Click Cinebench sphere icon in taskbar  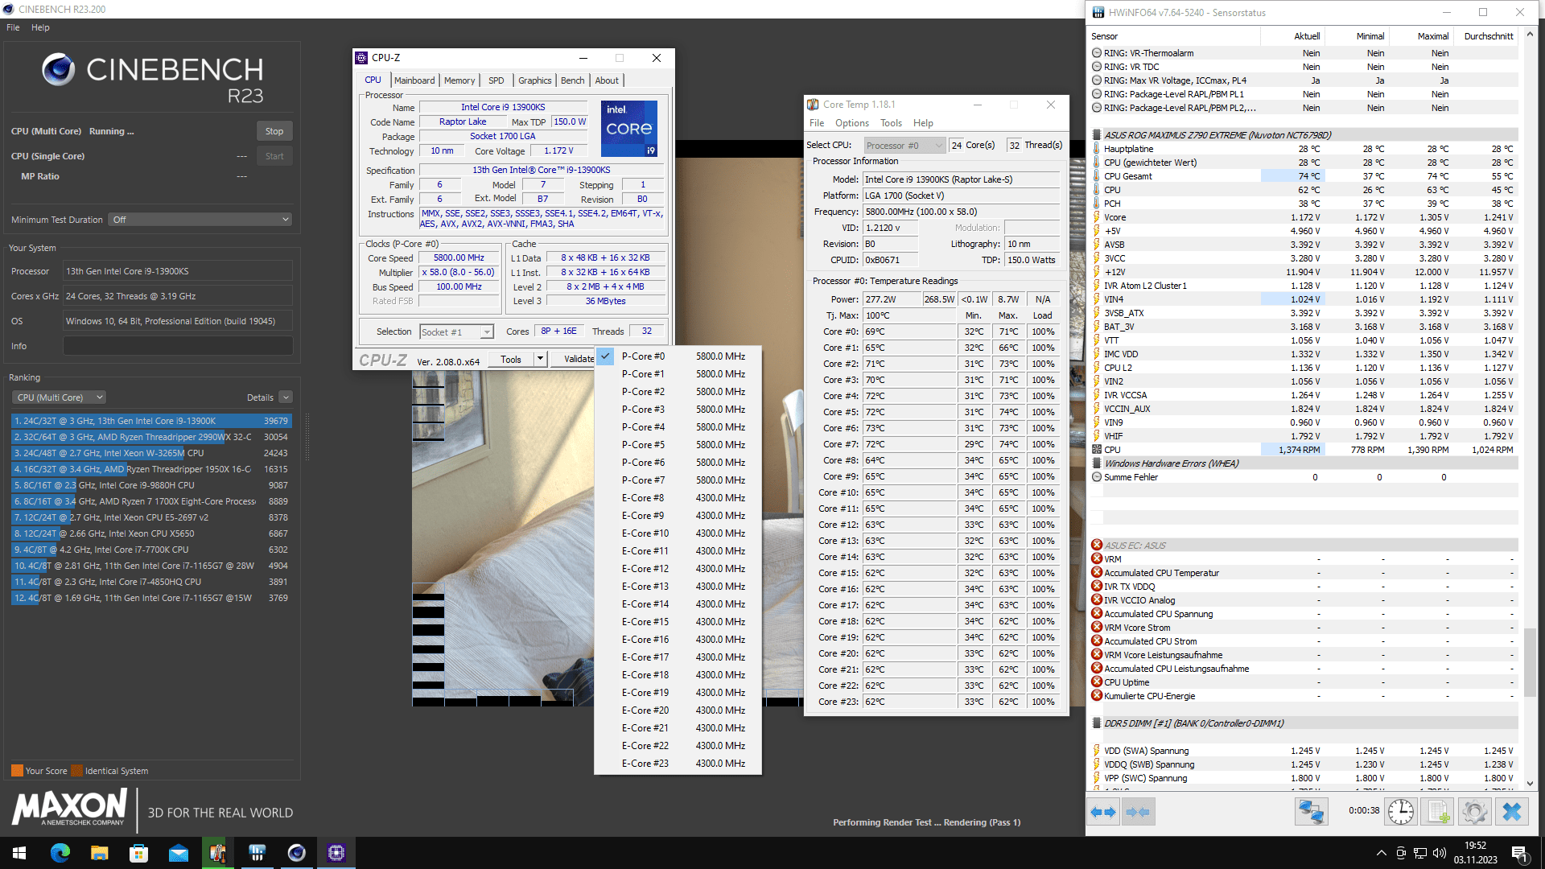pyautogui.click(x=297, y=853)
